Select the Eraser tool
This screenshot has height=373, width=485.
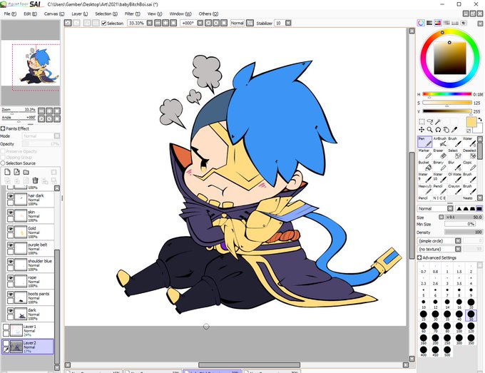point(440,154)
